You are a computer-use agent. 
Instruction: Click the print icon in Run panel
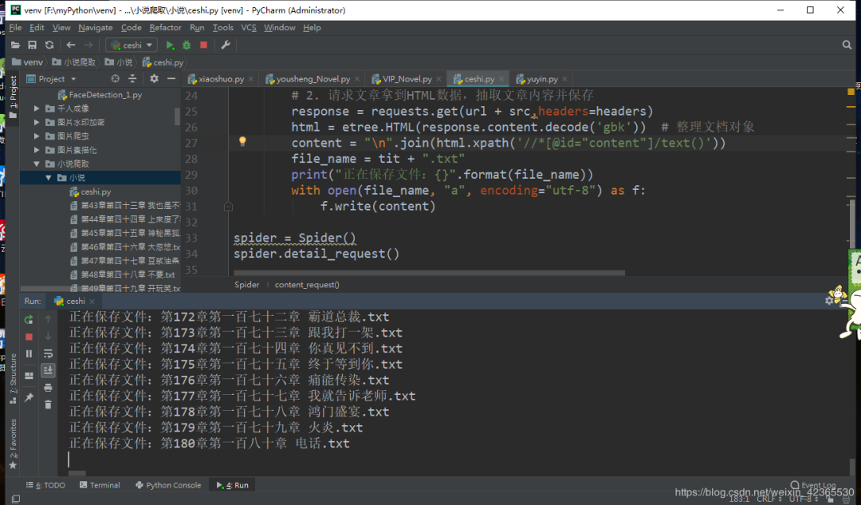pyautogui.click(x=49, y=388)
